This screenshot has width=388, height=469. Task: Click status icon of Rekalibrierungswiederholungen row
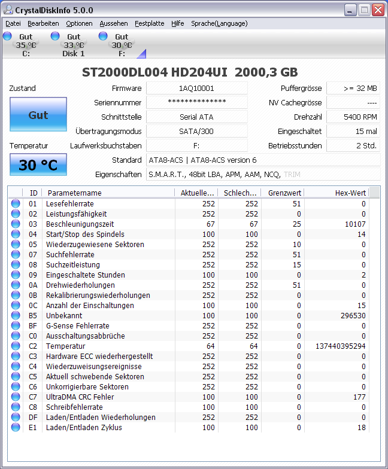coord(16,296)
